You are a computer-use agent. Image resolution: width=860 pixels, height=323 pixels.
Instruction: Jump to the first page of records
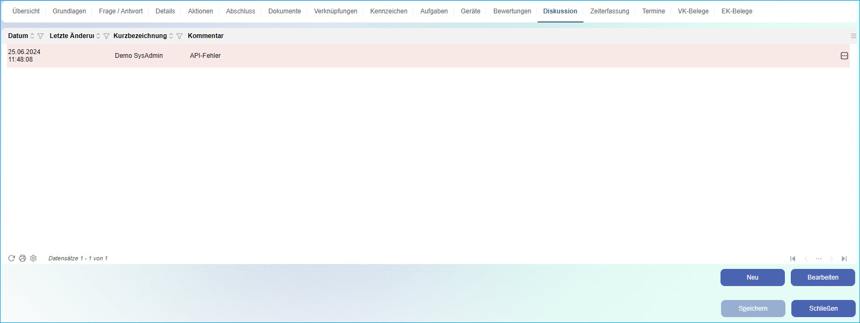click(792, 259)
